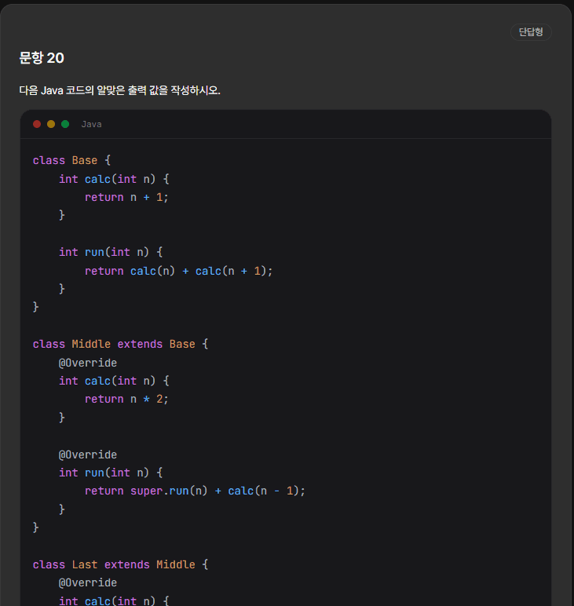Click @Override above Middle's run method
This screenshot has height=606, width=574.
[88, 454]
